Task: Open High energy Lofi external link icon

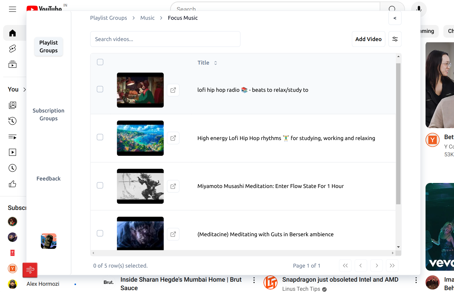Action: coord(173,138)
